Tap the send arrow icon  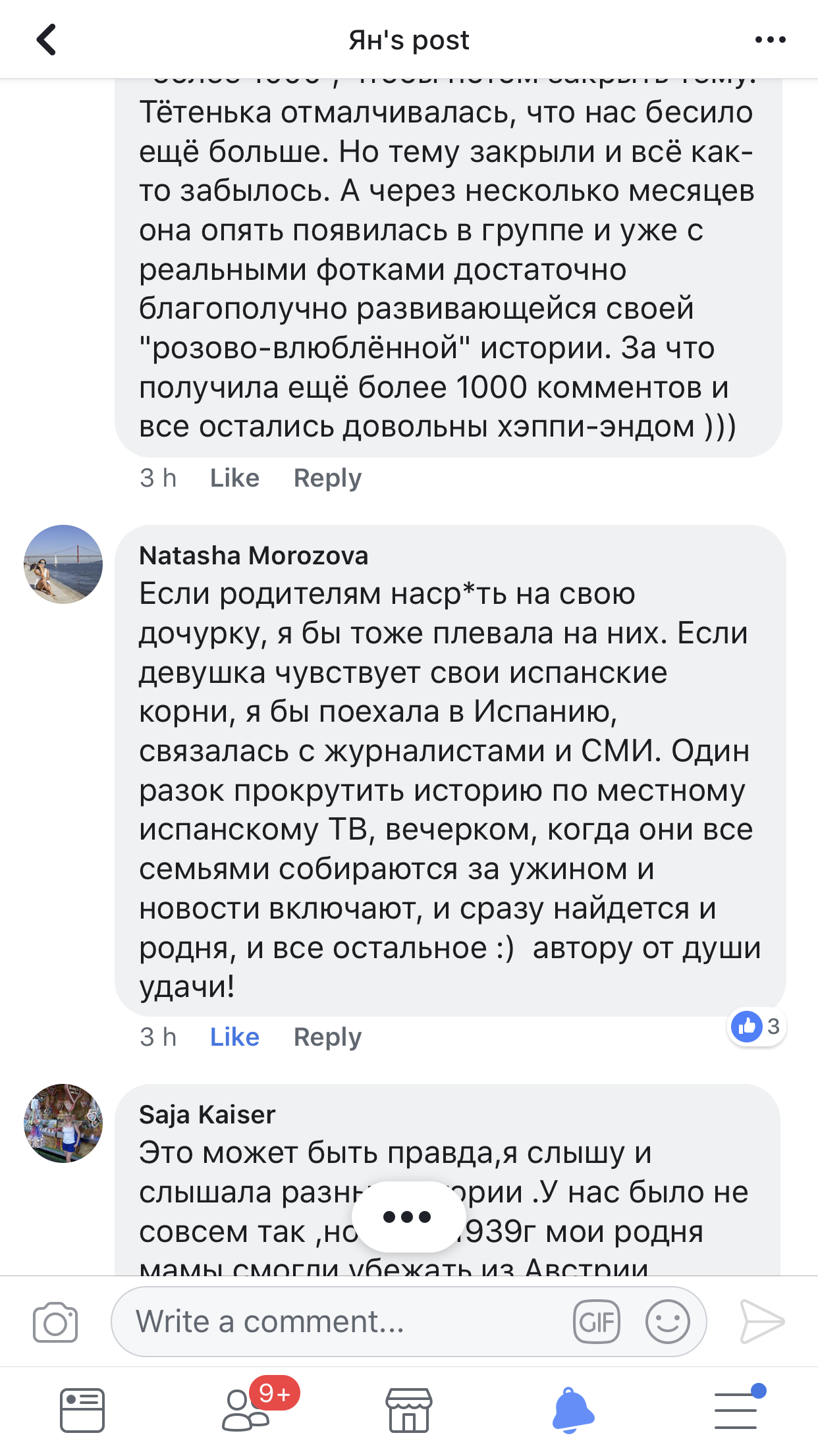pos(761,1321)
